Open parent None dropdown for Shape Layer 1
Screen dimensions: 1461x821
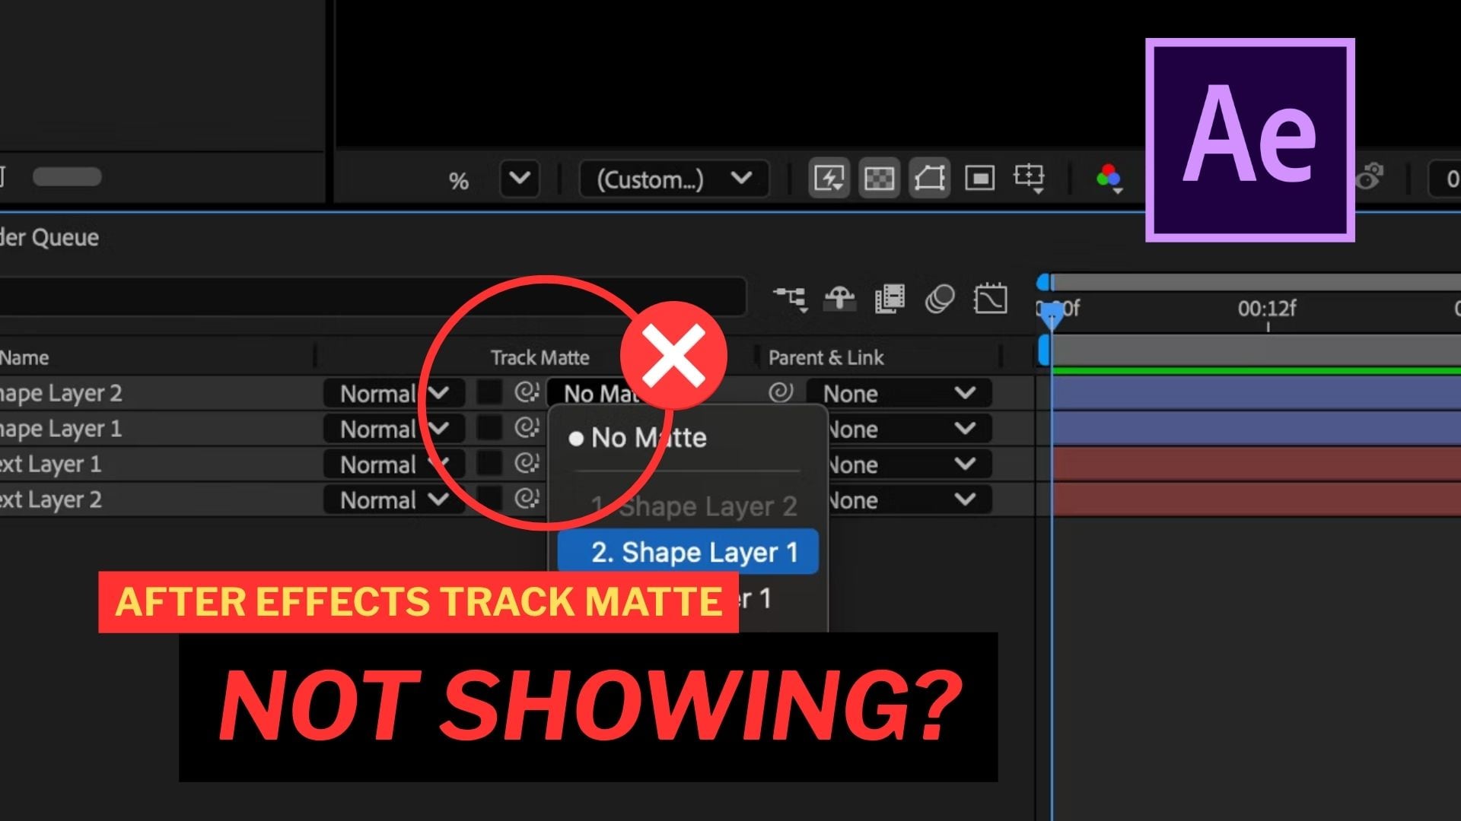[x=909, y=429]
